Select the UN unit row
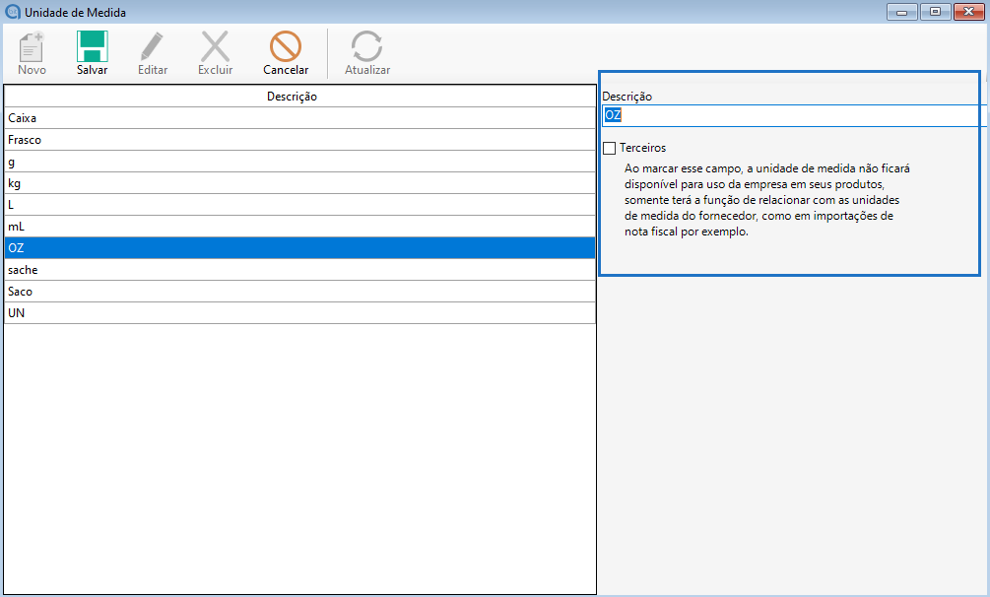Screen dimensions: 990x597 [x=299, y=313]
